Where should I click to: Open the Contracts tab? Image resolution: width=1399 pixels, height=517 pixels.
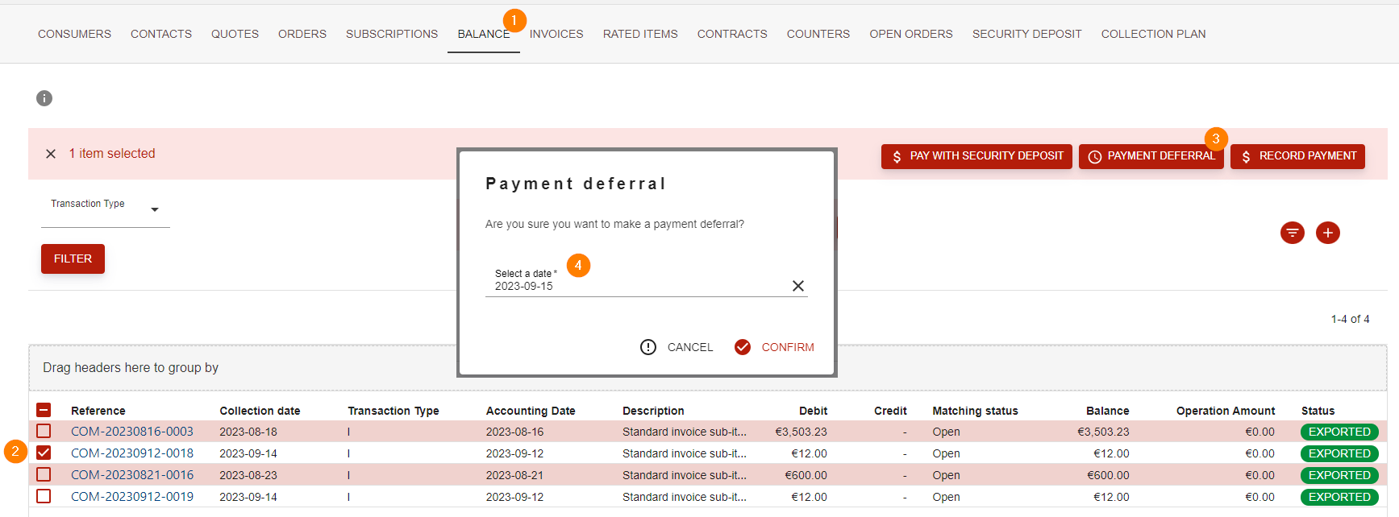pyautogui.click(x=732, y=34)
